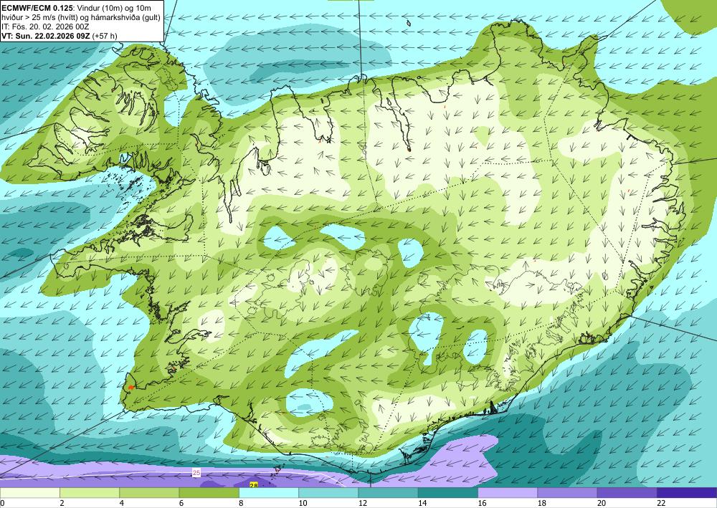Viewport: 717px width, 508px height.
Task: Click the darkest purple 22+ m/s legend swatch
Action: coord(687,493)
